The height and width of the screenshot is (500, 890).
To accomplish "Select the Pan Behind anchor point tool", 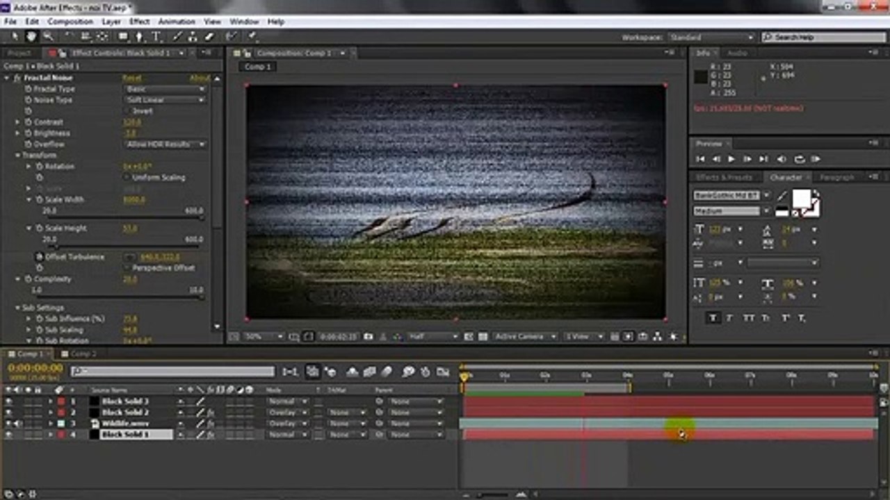I will pos(102,36).
